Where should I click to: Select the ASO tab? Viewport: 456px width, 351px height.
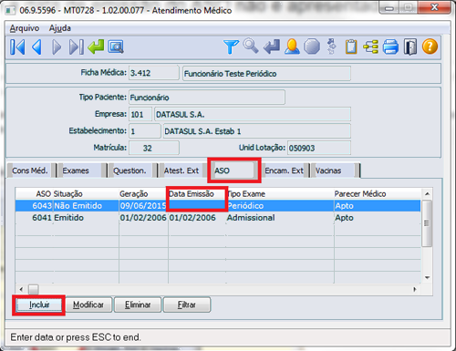tap(233, 170)
